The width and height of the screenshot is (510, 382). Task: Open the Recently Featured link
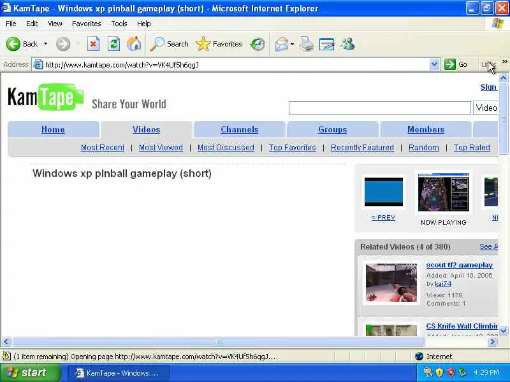pyautogui.click(x=362, y=148)
